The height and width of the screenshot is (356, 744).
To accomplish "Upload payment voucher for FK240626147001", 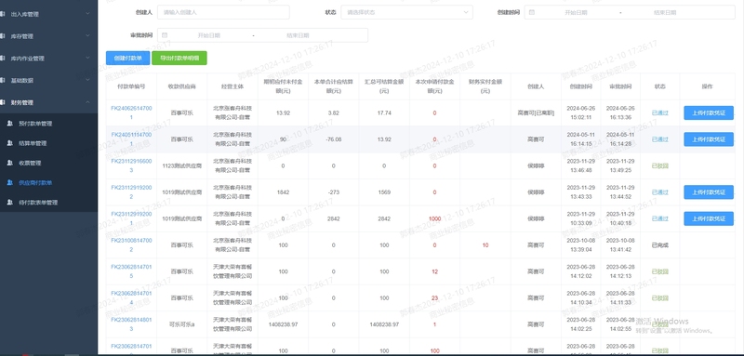I will (x=709, y=112).
